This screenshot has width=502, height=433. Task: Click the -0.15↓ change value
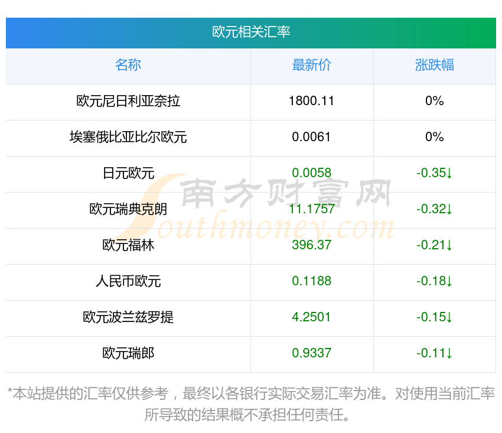[x=435, y=317]
